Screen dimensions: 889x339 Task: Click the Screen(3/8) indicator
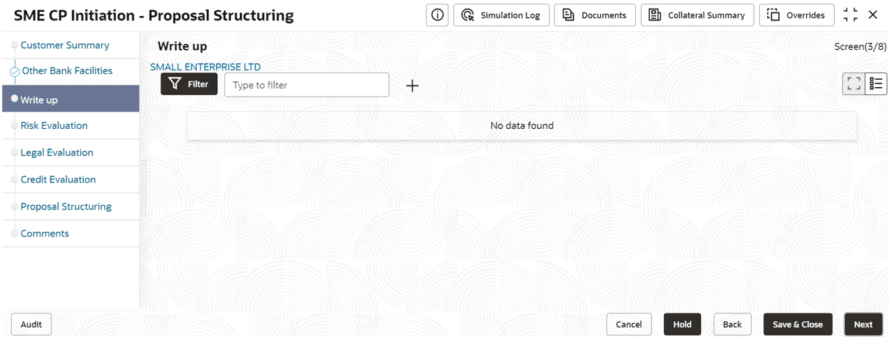point(860,46)
